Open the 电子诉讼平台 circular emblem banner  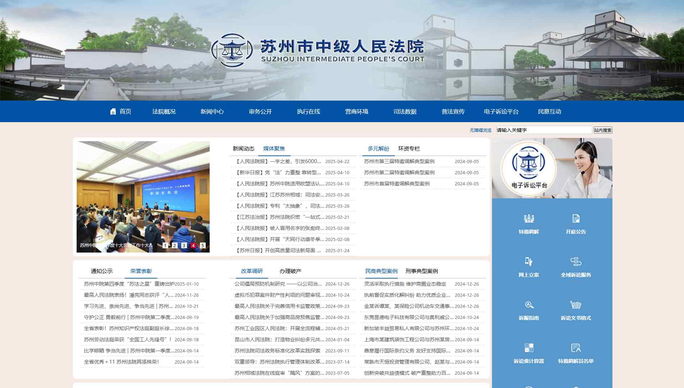pyautogui.click(x=529, y=168)
